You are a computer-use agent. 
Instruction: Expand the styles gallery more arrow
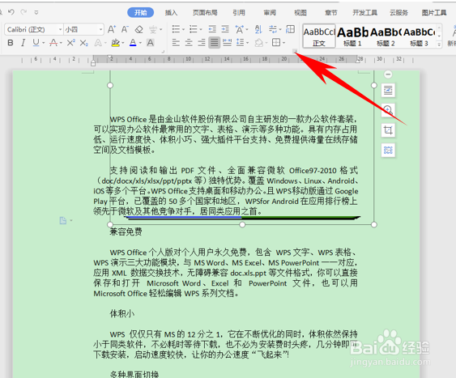(439, 44)
